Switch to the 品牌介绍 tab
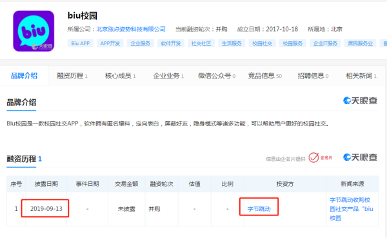 click(x=25, y=76)
